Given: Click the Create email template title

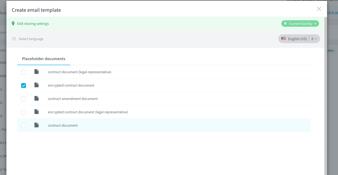Looking at the screenshot, I should pyautogui.click(x=36, y=10).
